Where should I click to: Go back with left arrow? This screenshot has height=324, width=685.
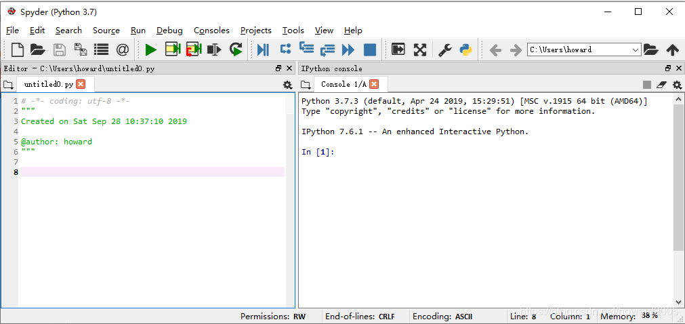pos(495,50)
